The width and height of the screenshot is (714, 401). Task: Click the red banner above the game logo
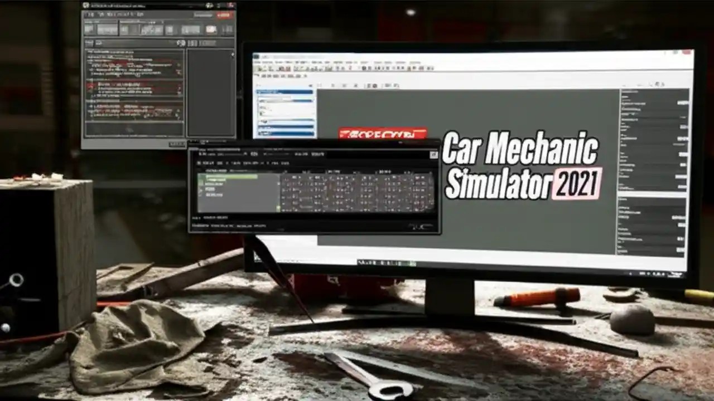click(x=382, y=134)
